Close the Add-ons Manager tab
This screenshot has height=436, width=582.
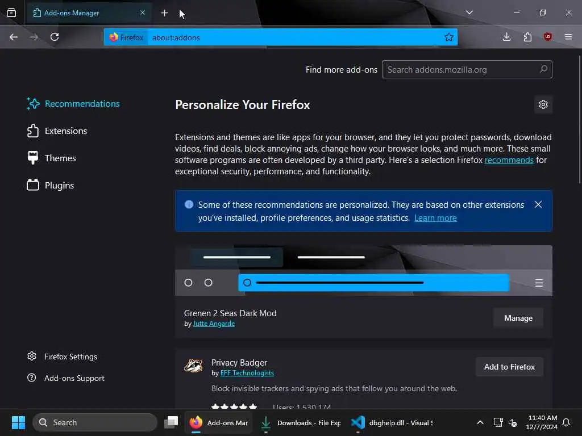click(x=143, y=12)
